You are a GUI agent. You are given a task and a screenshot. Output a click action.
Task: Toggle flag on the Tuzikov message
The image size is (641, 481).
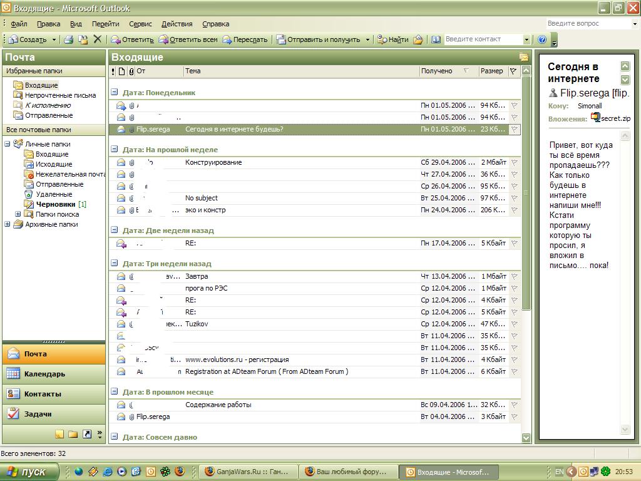pos(515,324)
